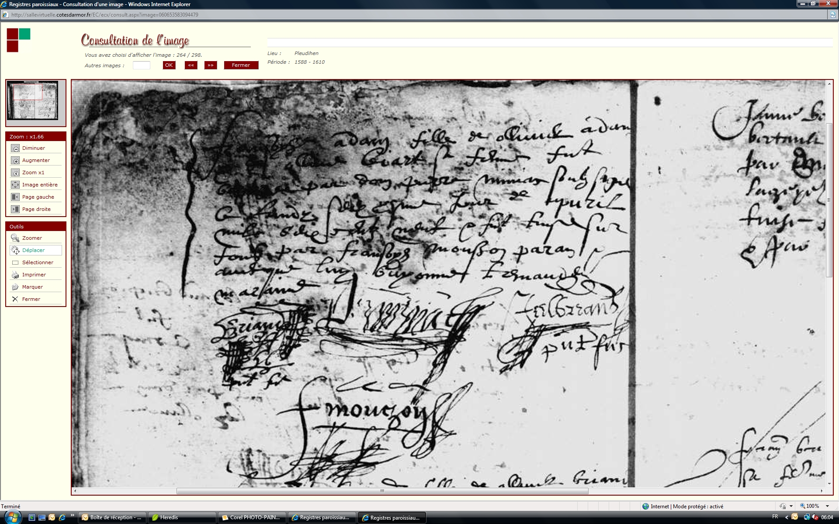Click the Diminuer zoom-out icon
This screenshot has height=524, width=839.
click(x=15, y=148)
